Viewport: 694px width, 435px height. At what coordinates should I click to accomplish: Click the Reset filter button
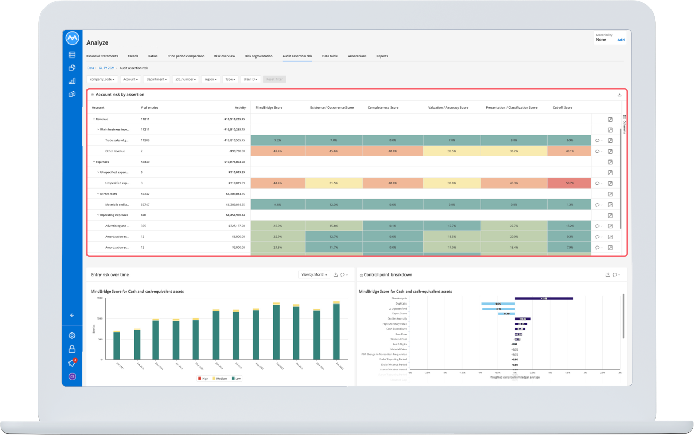[274, 79]
